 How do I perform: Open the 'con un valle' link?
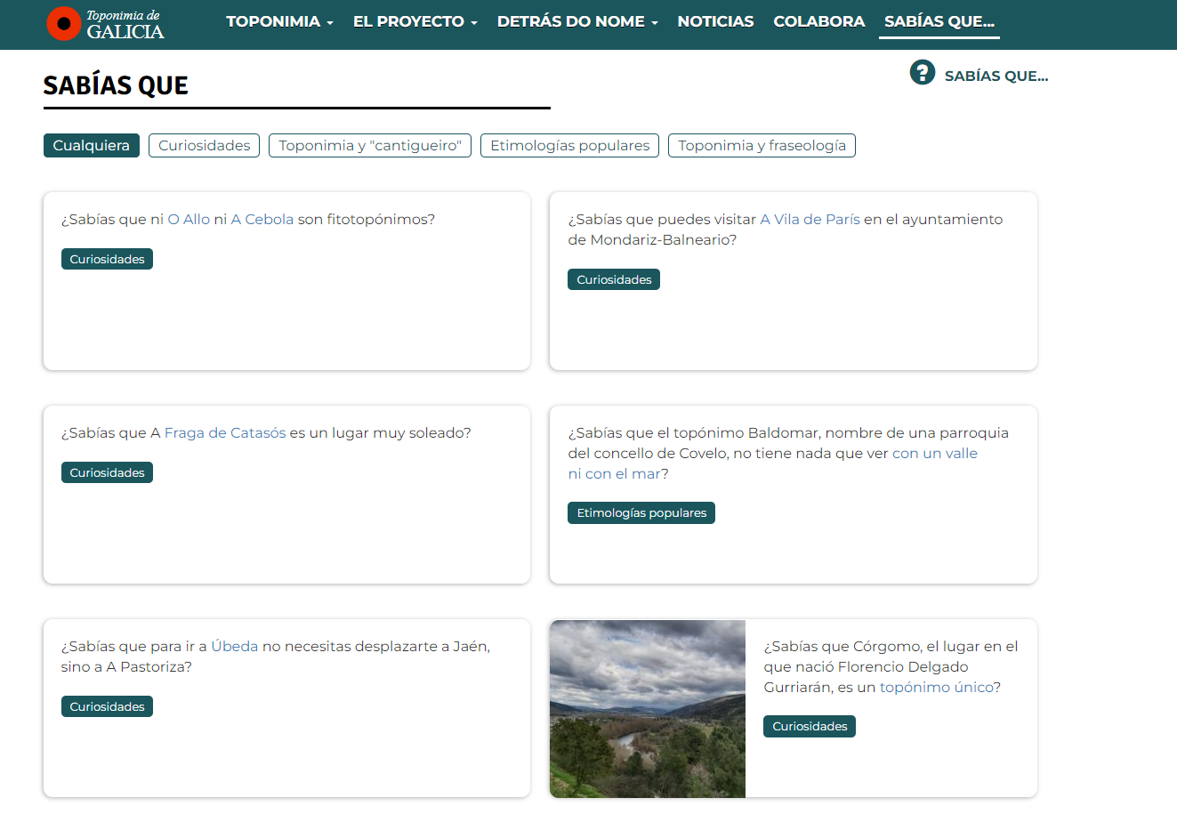(x=935, y=454)
